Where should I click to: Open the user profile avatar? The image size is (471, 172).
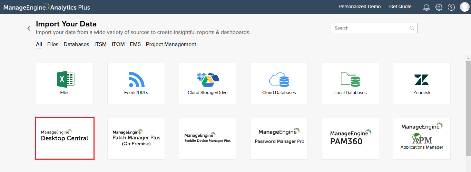pos(464,7)
